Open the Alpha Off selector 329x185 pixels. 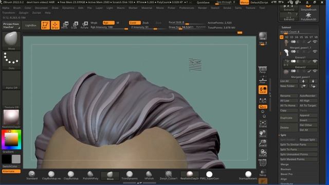pyautogui.click(x=11, y=80)
